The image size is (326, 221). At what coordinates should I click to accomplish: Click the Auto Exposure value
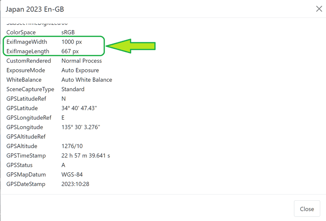(x=80, y=70)
